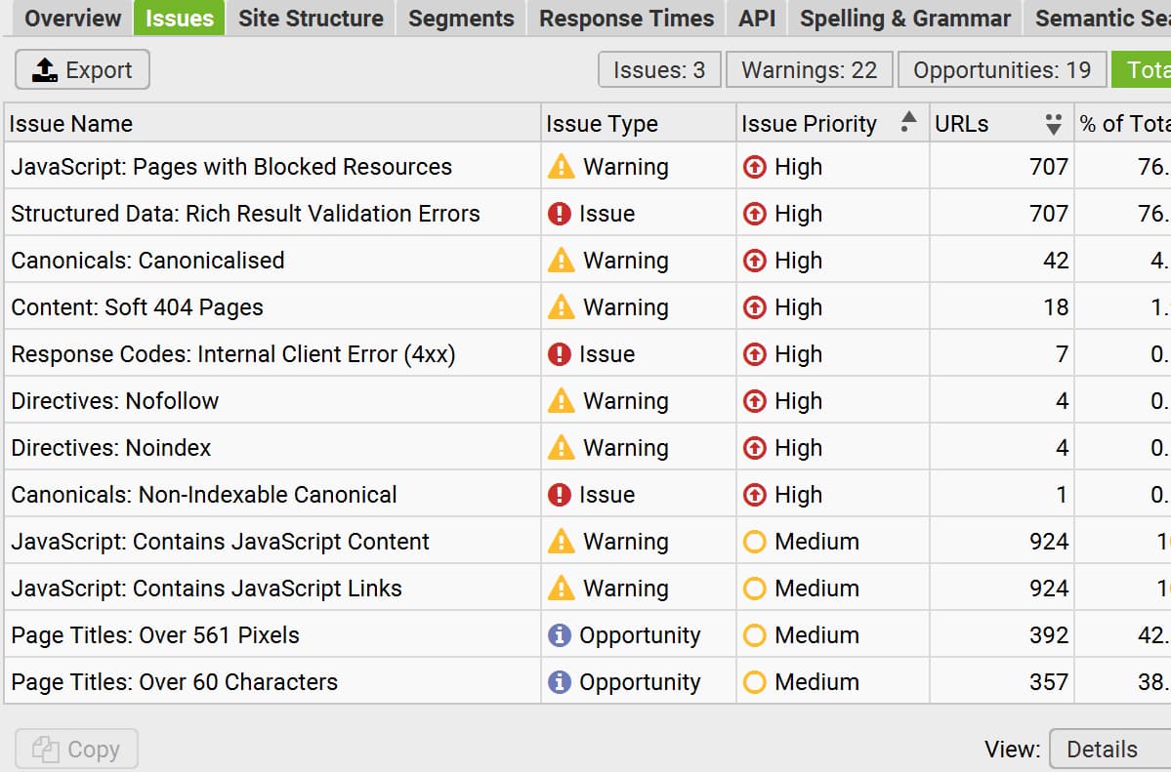Image resolution: width=1171 pixels, height=772 pixels.
Task: Toggle the Issues: 3 filter
Action: pyautogui.click(x=659, y=68)
